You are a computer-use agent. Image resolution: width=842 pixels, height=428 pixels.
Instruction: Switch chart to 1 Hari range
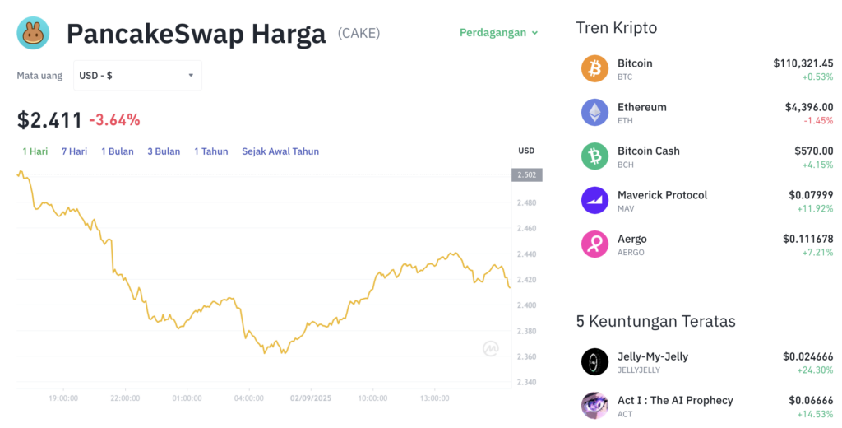pos(35,151)
